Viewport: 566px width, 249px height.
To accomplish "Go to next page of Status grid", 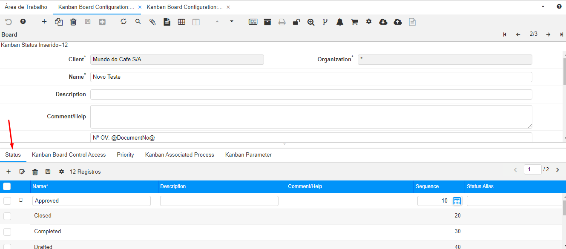I will point(557,170).
